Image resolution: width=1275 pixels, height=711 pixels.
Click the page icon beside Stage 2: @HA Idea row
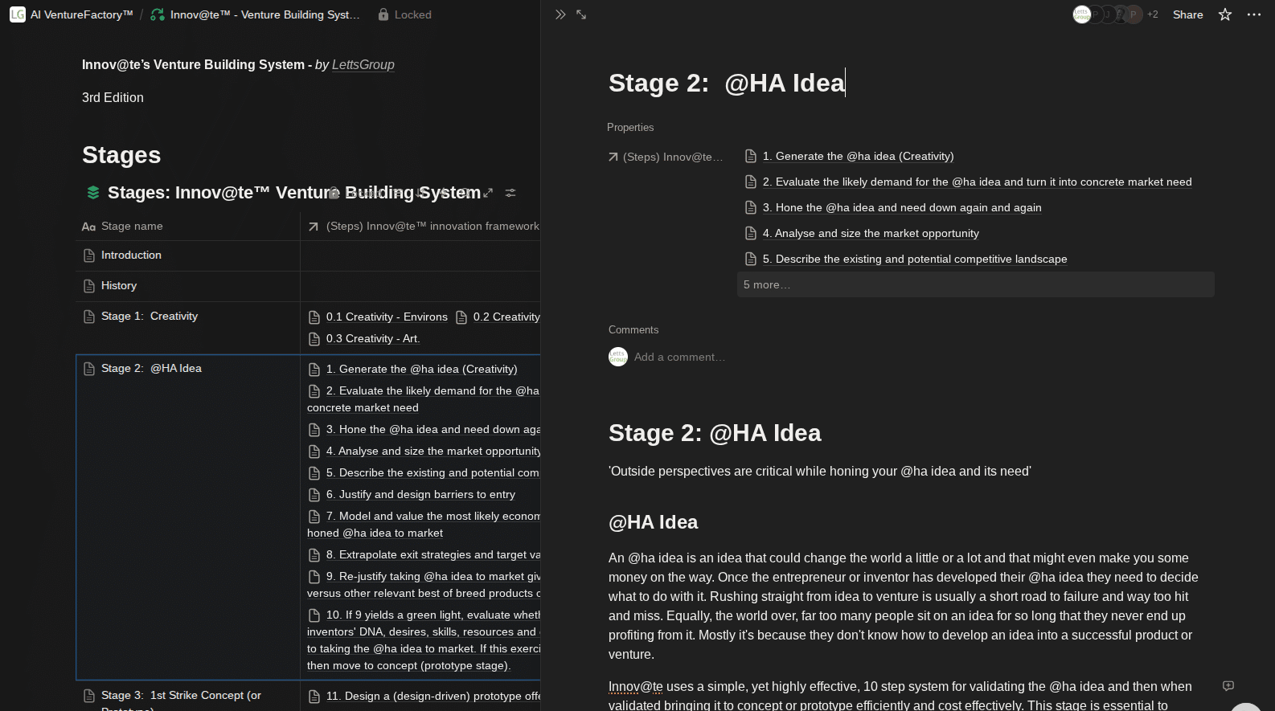click(x=89, y=369)
